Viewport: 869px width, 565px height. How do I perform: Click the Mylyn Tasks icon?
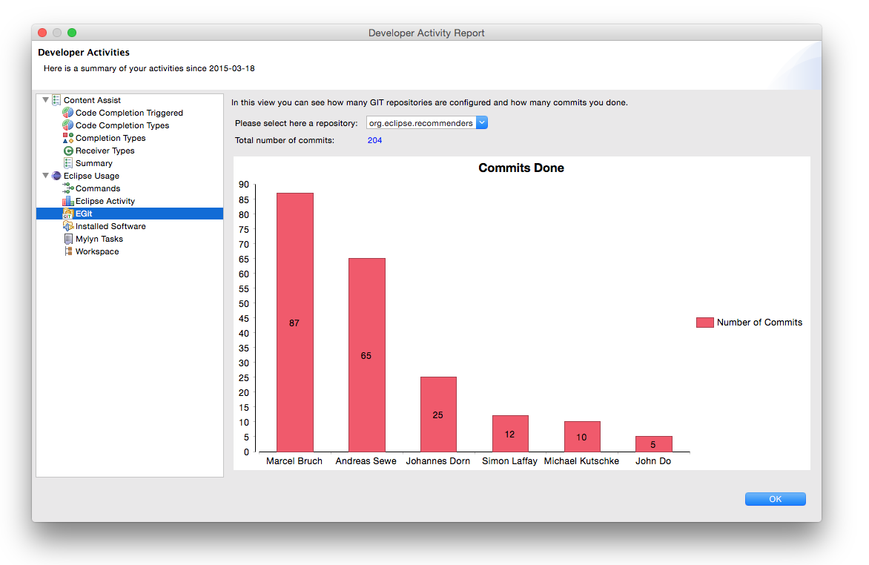coord(67,239)
